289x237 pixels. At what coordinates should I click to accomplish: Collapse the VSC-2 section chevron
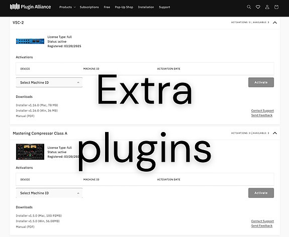coord(275,23)
